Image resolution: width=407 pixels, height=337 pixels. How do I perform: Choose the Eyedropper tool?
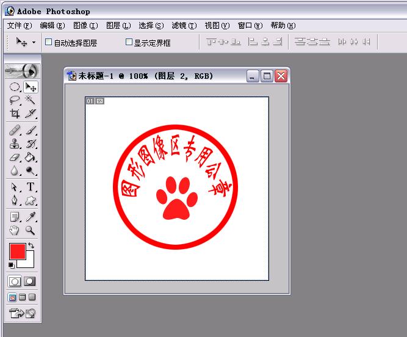tap(30, 217)
